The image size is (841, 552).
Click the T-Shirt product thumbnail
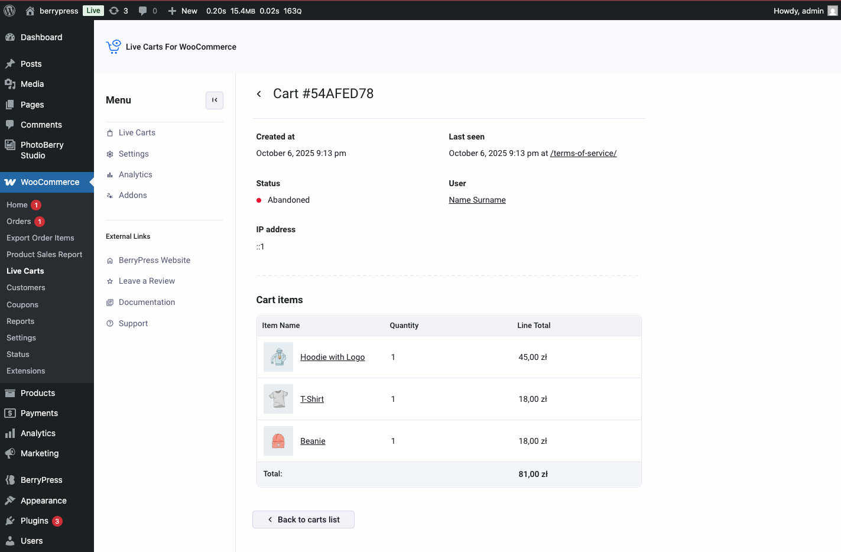point(278,399)
